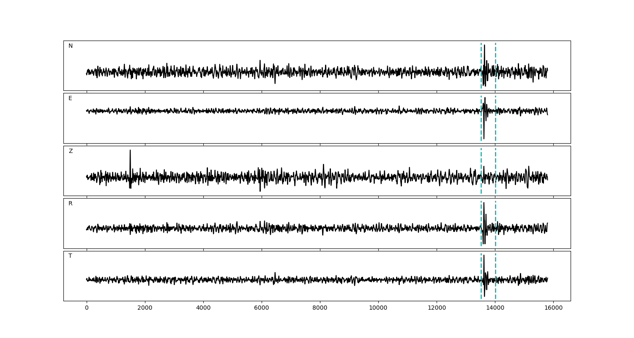Select the "R" component label
This screenshot has height=338, width=634.
(x=71, y=204)
